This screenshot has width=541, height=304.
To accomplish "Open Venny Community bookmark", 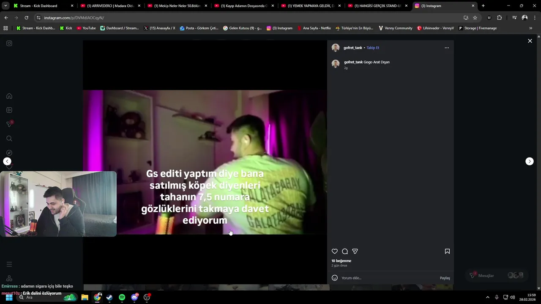I will (x=395, y=28).
